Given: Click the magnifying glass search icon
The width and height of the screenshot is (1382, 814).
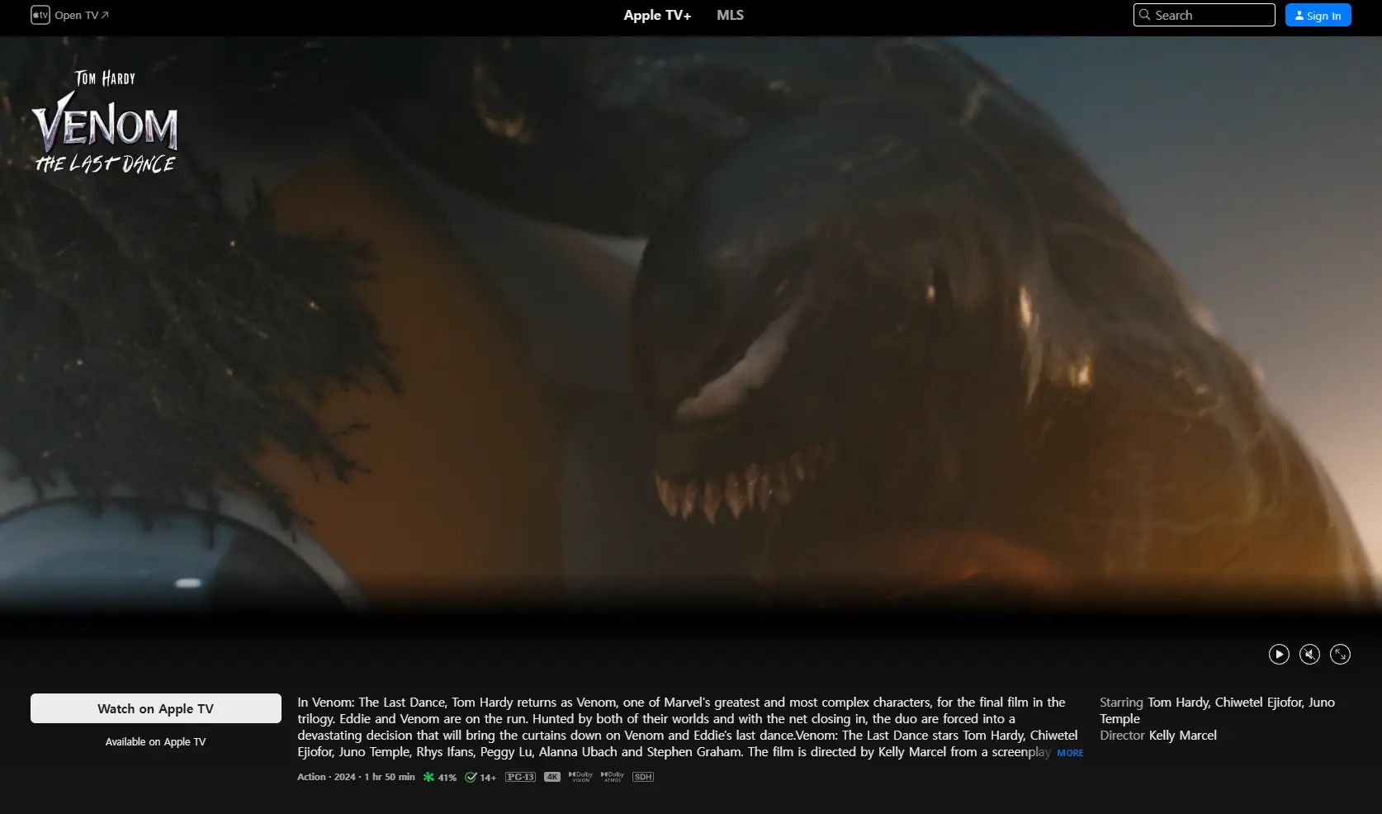Looking at the screenshot, I should point(1145,15).
